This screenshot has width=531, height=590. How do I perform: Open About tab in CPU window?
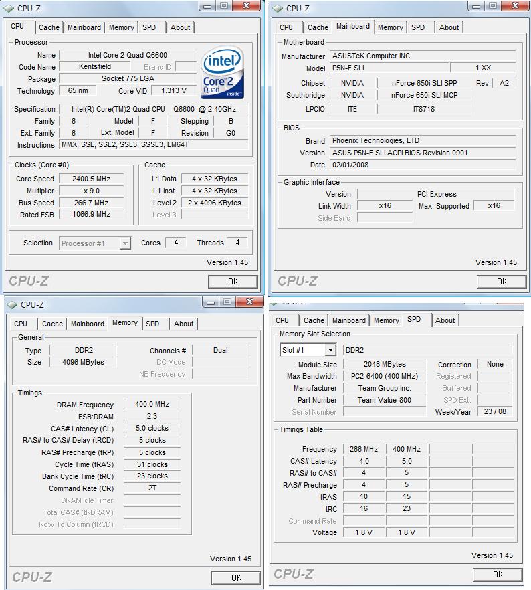tap(180, 27)
